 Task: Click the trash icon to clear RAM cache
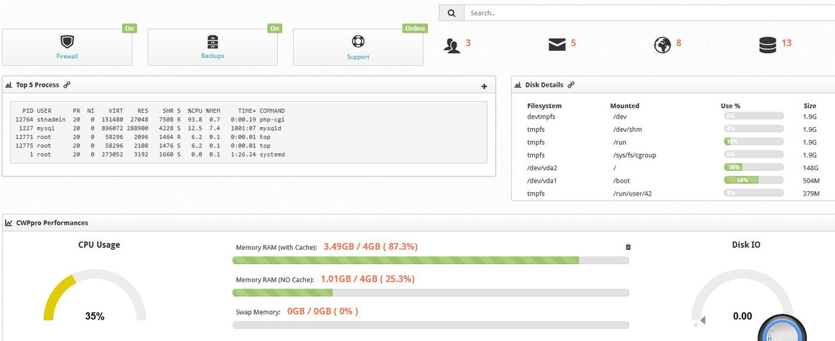(628, 247)
